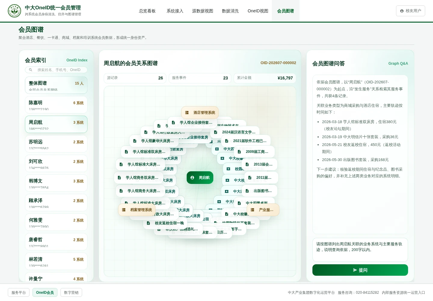Screen dimensions: 433x301
Task: Open the OneID视图 tab
Action: point(258,11)
